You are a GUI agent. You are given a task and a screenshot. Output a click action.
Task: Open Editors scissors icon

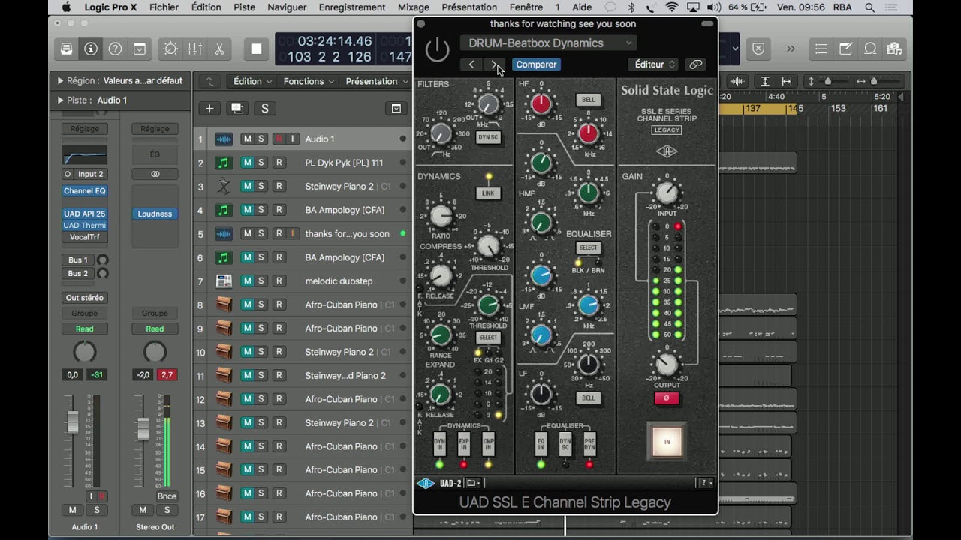coord(219,49)
